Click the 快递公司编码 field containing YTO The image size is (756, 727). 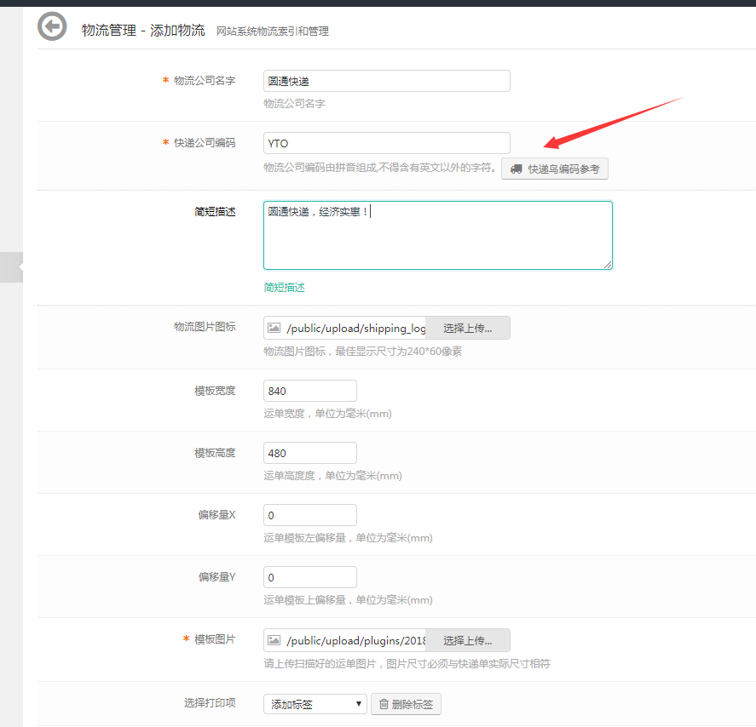[x=386, y=143]
